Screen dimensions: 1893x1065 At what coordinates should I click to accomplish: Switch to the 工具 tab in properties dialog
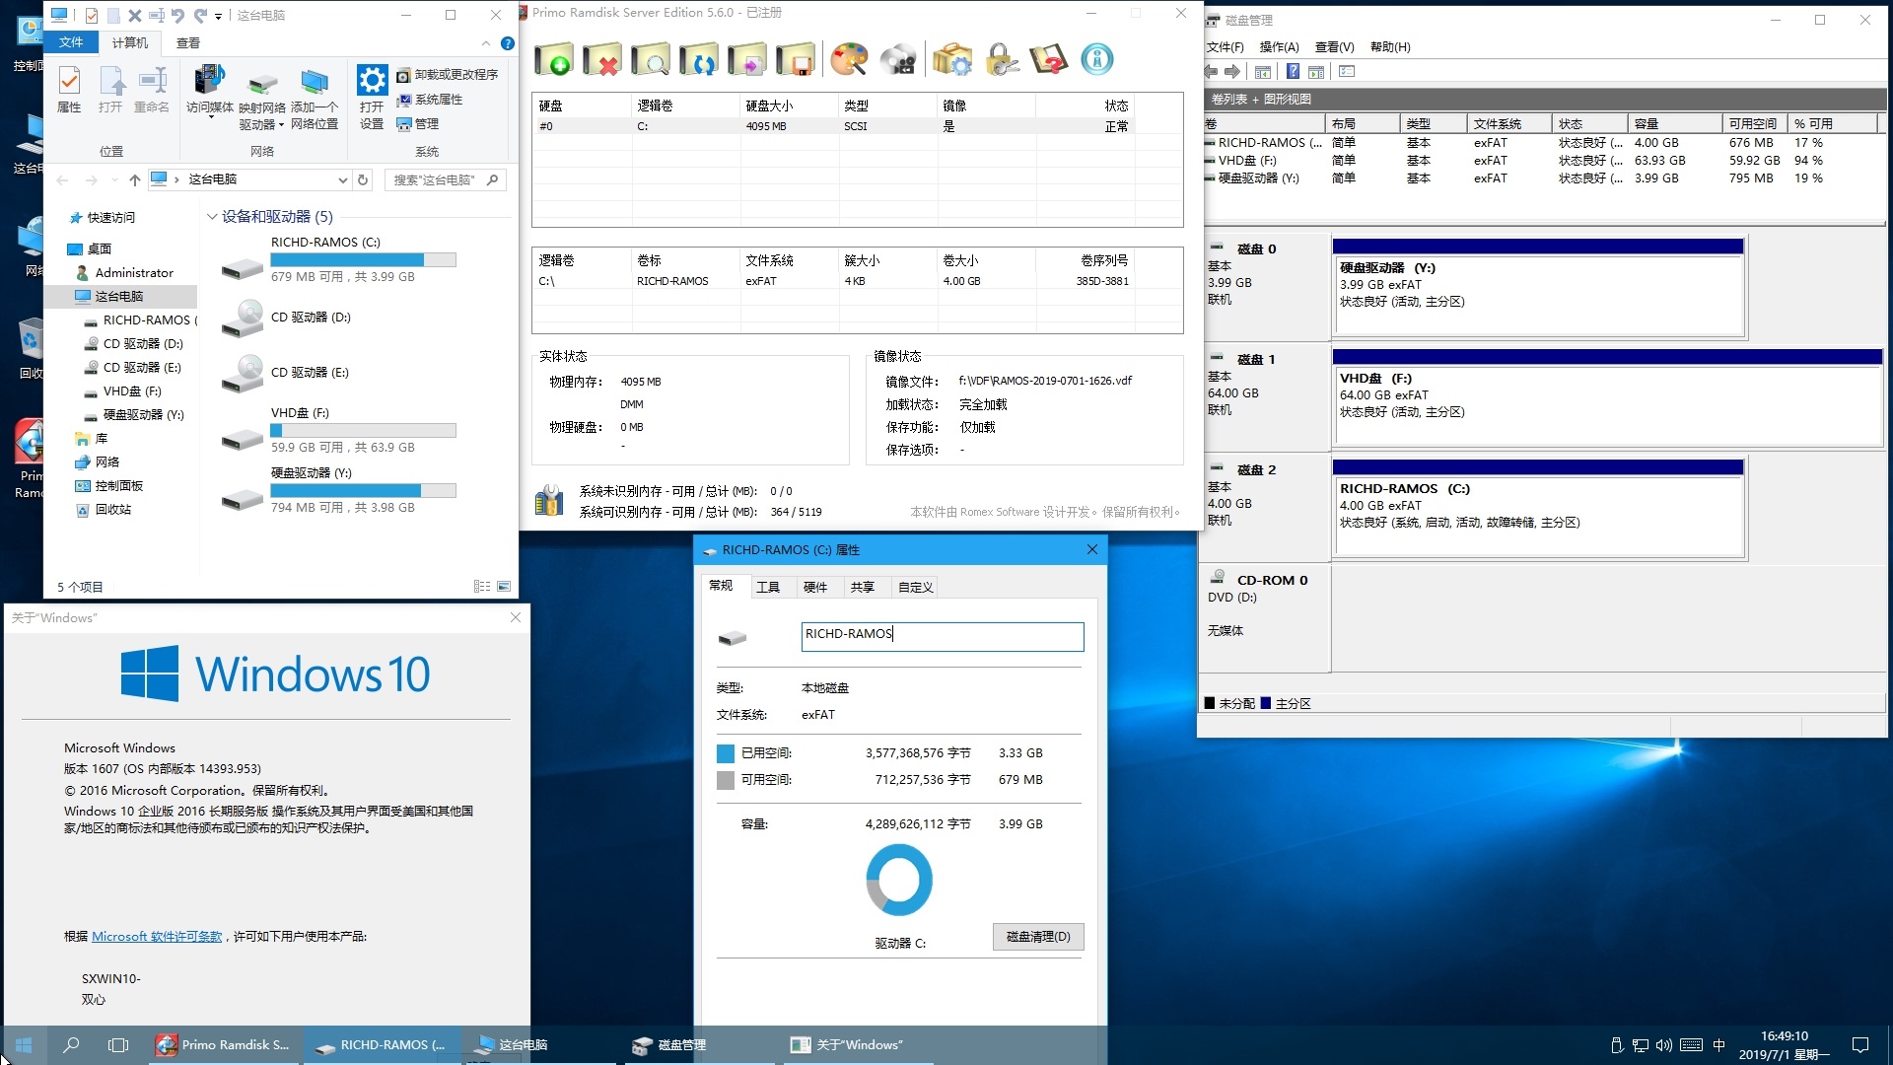(x=768, y=587)
